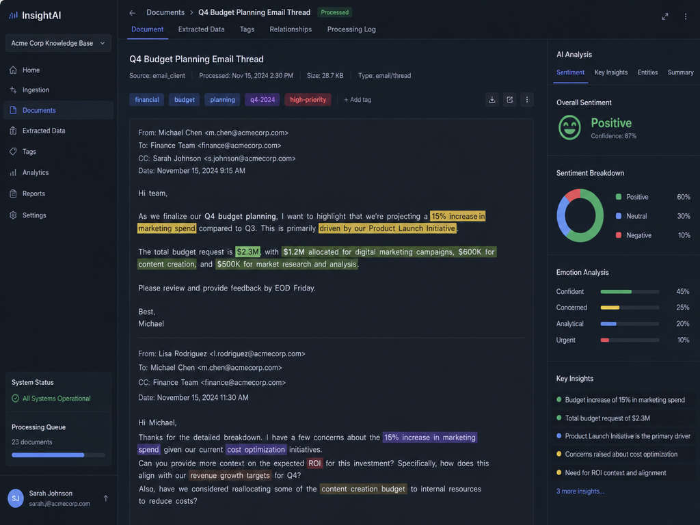
Task: Expand the Acme Corp Knowledge Base dropdown
Action: [59, 43]
